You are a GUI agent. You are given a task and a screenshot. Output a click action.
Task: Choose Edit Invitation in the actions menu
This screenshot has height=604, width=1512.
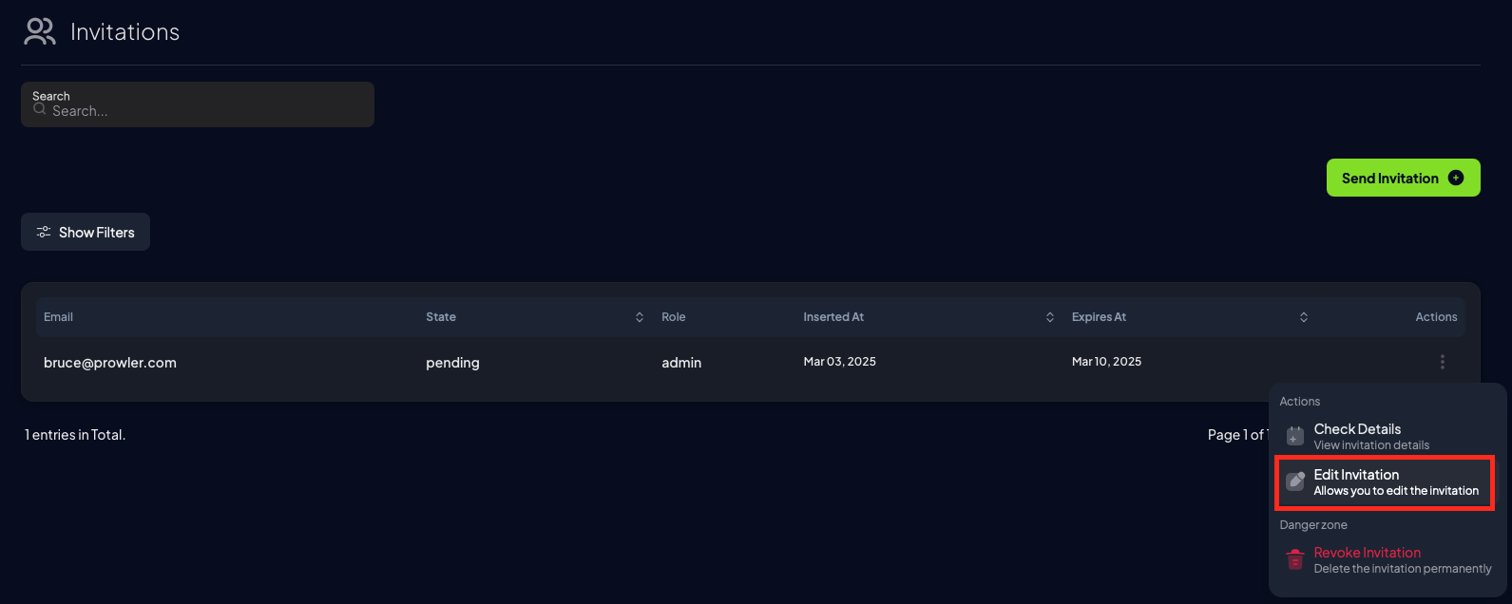point(1386,482)
